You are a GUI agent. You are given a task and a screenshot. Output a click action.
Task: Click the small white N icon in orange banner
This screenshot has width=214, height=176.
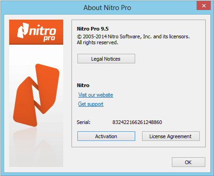23,31
